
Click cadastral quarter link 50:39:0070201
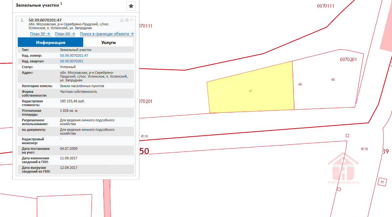[x=71, y=61]
